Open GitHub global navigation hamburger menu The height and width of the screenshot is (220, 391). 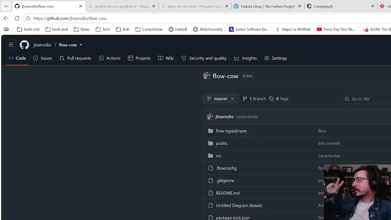tap(11, 45)
